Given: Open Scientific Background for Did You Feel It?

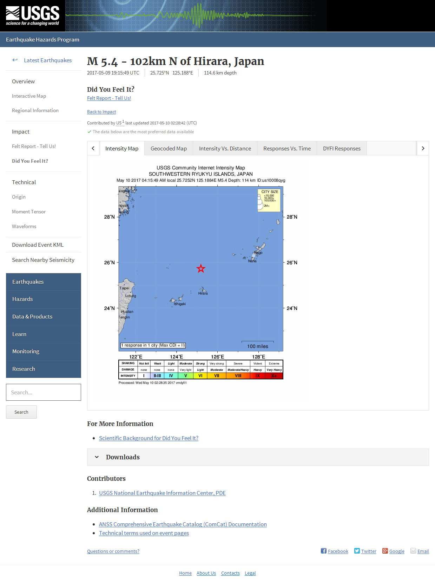Looking at the screenshot, I should 149,438.
